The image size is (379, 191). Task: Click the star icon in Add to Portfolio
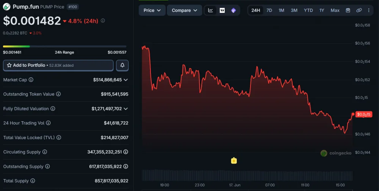[9, 65]
